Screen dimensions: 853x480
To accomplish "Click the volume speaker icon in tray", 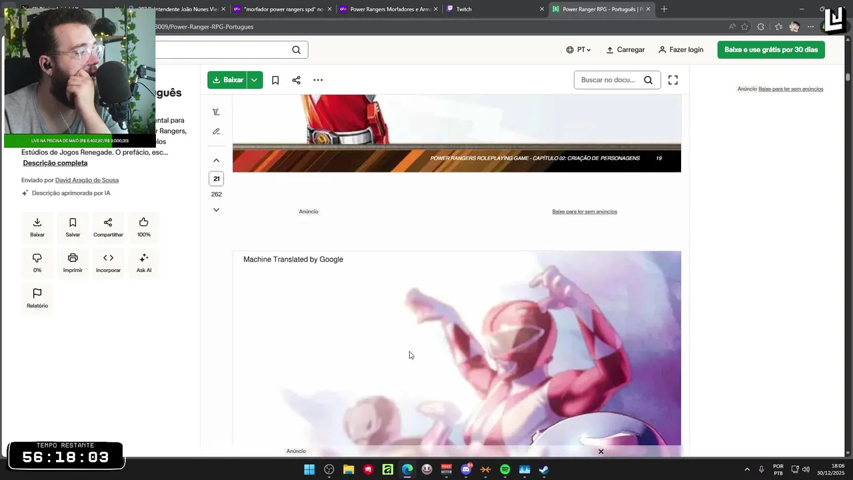I will [806, 469].
